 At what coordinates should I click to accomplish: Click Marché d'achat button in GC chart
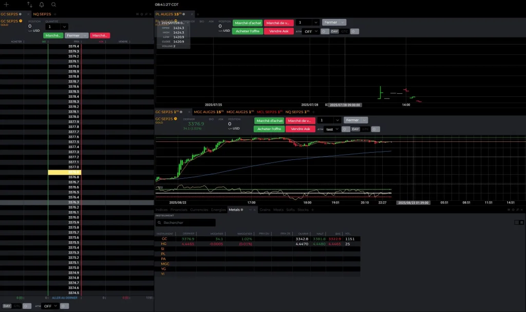tap(269, 120)
